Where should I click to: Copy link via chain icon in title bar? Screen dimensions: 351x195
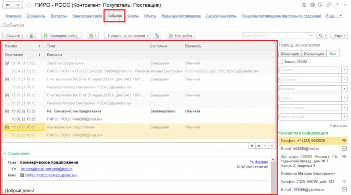329,5
